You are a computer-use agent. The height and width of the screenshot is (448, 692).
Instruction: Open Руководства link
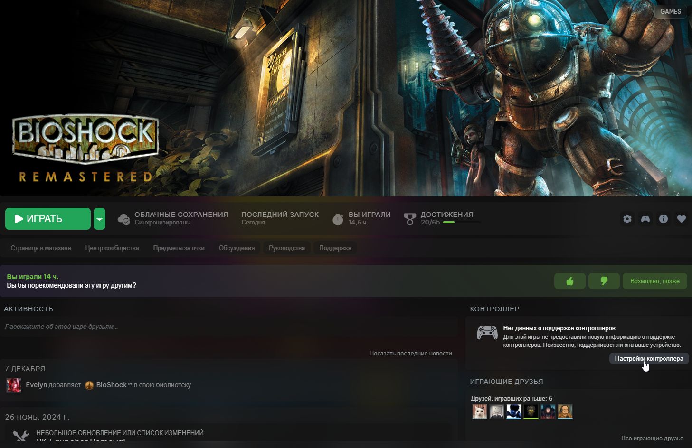coord(287,248)
